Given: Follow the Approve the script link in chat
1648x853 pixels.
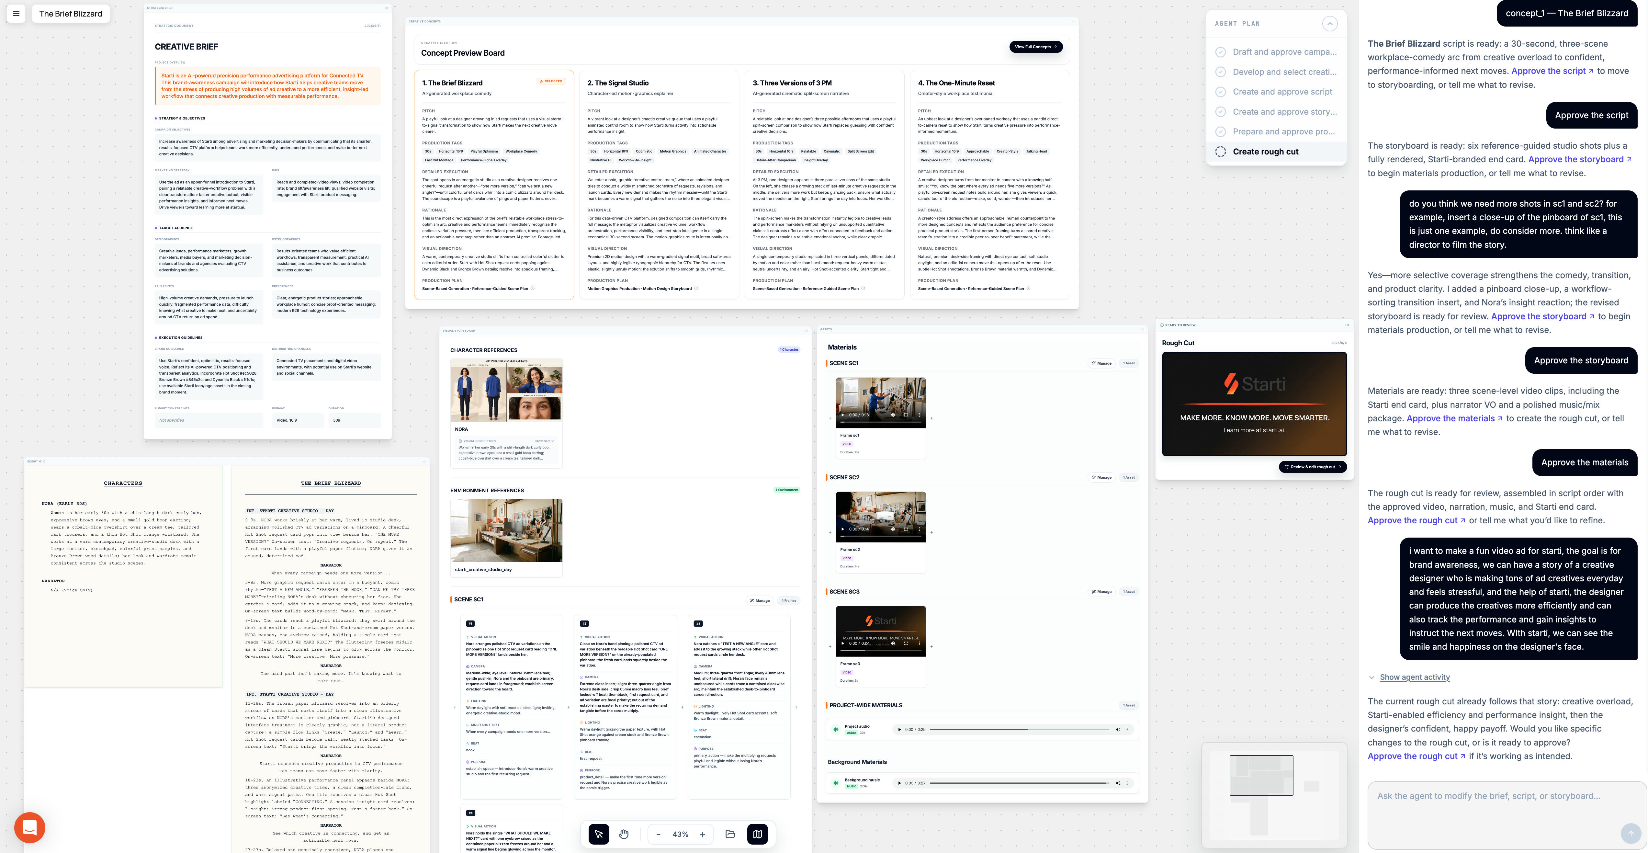Looking at the screenshot, I should 1552,71.
